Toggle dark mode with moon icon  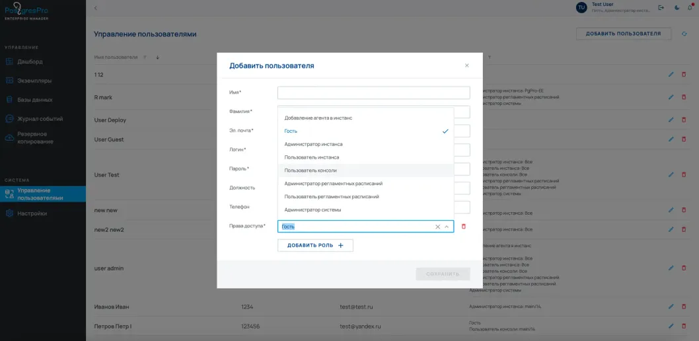[676, 8]
